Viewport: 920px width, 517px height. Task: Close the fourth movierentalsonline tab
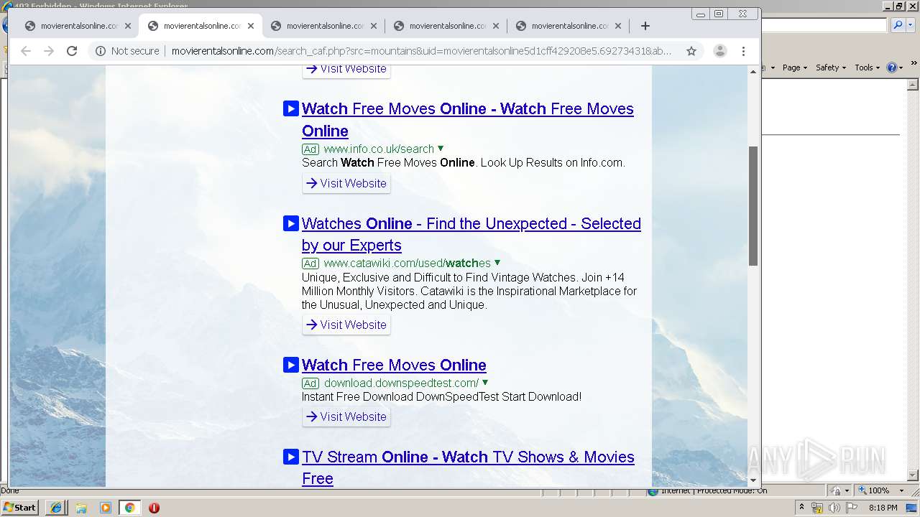[496, 26]
